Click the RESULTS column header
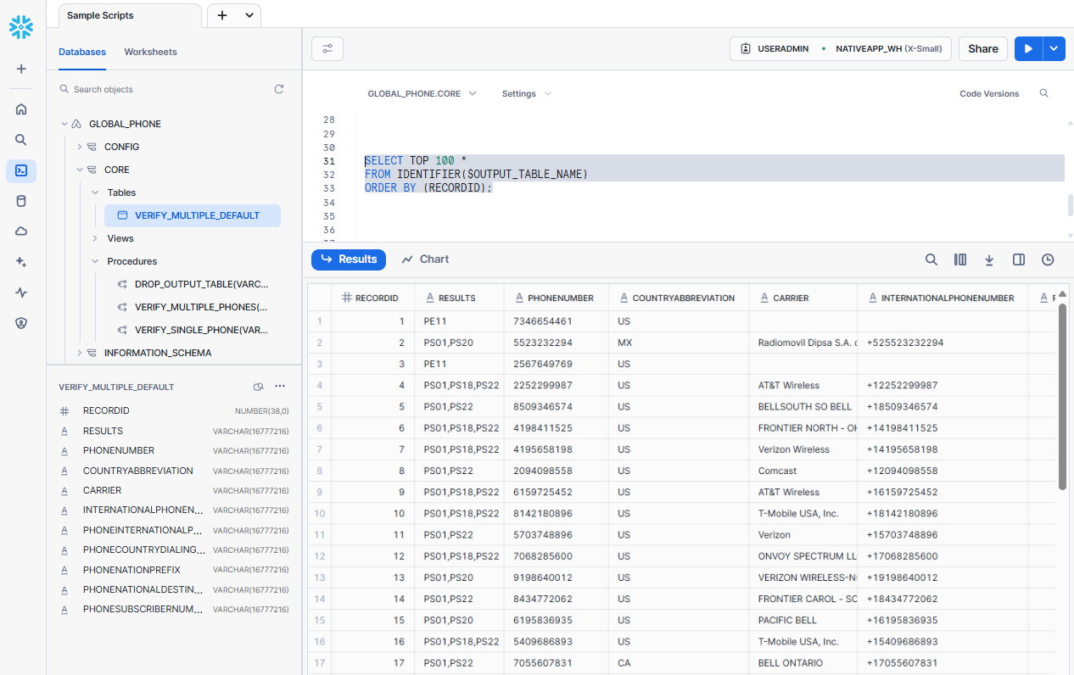1074x675 pixels. (x=459, y=298)
